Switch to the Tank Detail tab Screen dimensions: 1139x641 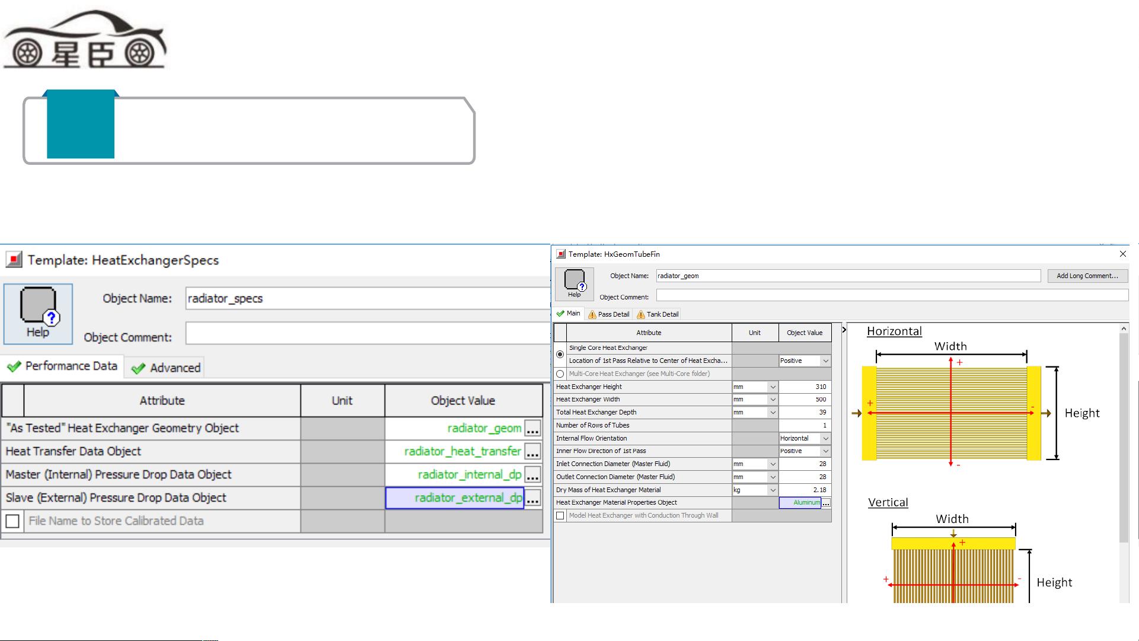click(657, 314)
